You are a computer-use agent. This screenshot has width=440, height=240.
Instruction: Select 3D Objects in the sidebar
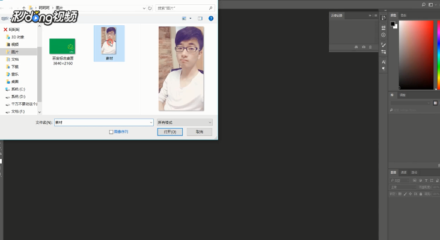17,37
